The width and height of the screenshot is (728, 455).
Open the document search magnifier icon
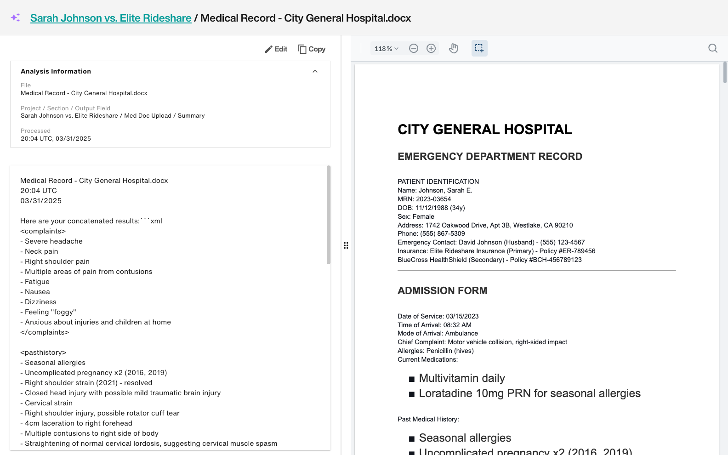click(713, 48)
